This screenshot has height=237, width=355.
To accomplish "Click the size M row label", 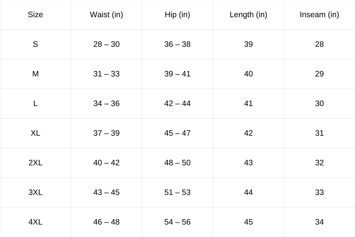I will [x=35, y=74].
